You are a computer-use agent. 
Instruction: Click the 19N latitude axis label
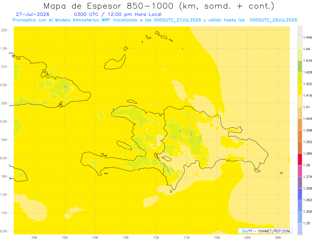(4, 140)
